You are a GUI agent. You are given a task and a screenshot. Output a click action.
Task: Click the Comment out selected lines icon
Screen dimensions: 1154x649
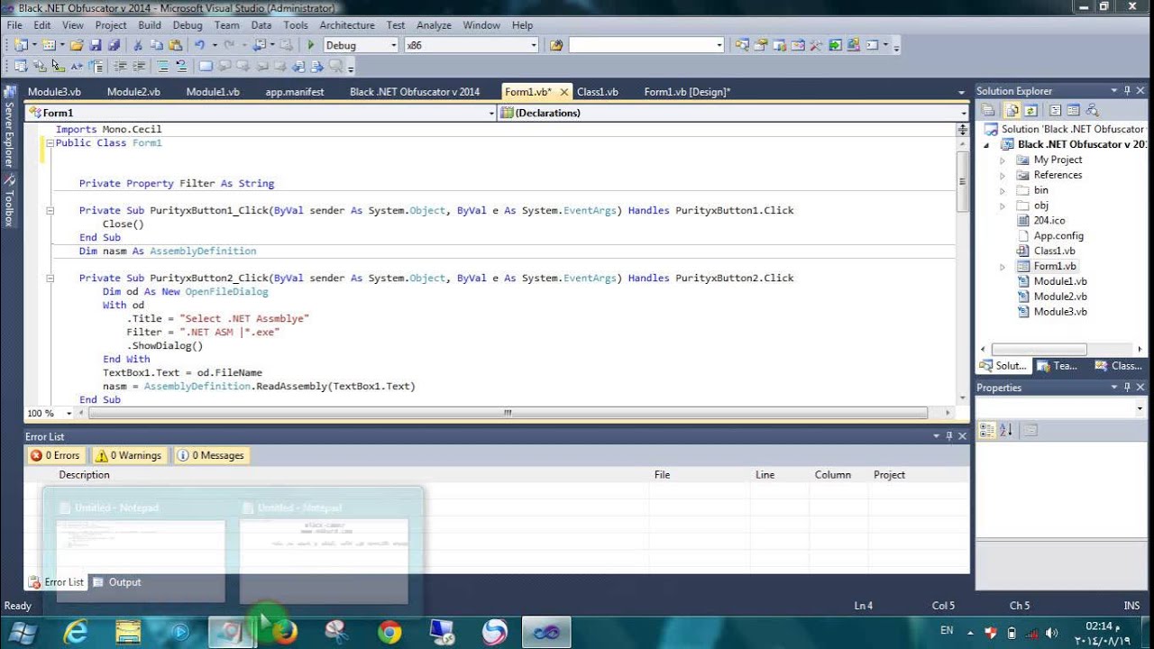pos(163,66)
